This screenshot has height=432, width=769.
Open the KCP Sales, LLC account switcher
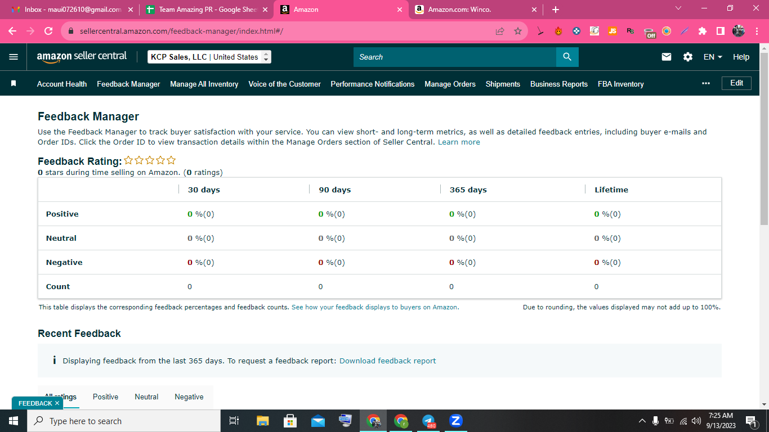(209, 57)
